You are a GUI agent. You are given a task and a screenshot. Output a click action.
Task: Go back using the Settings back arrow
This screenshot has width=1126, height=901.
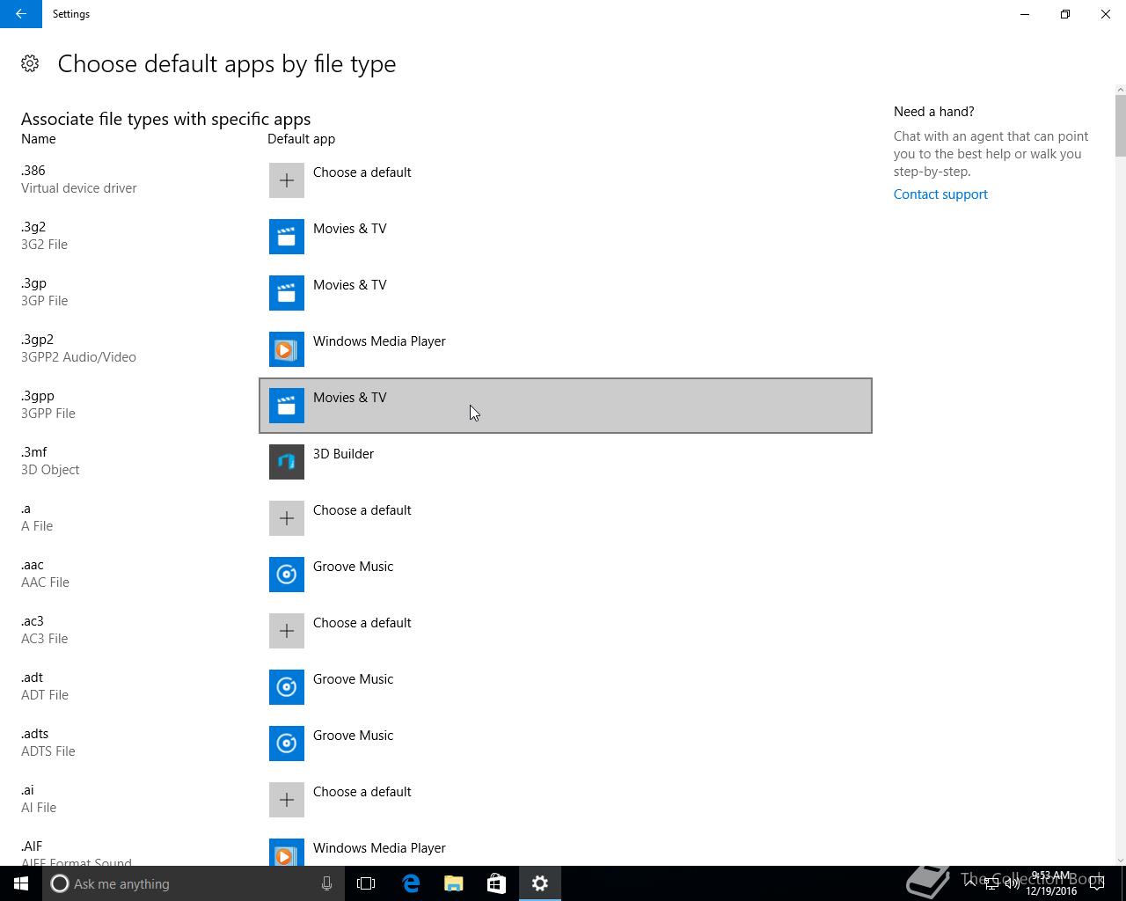click(21, 14)
